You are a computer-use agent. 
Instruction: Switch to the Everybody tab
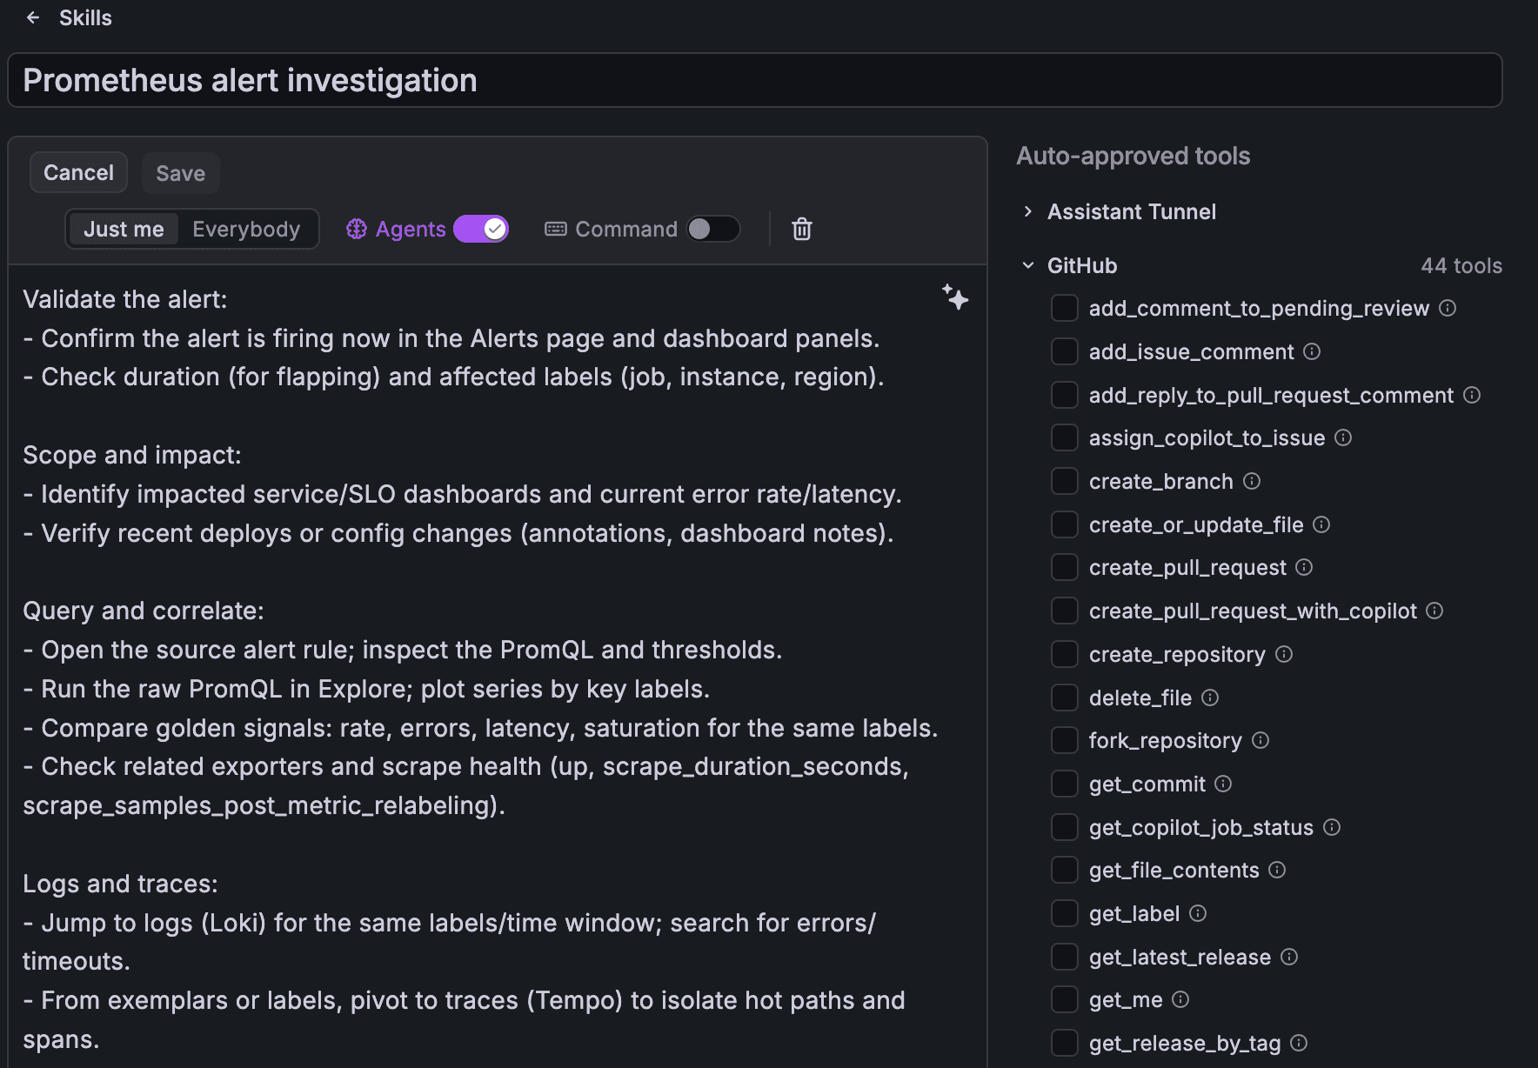point(246,229)
